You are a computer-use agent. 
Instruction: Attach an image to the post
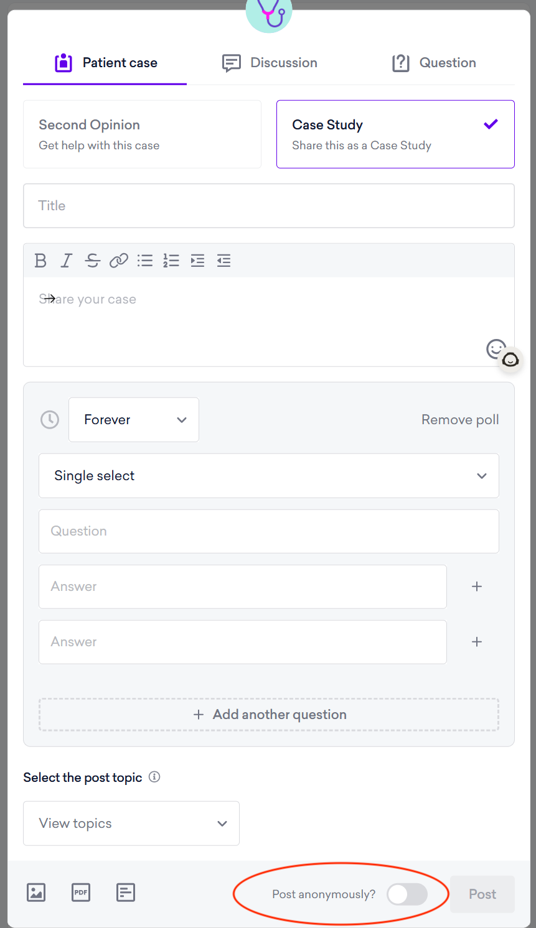point(36,893)
